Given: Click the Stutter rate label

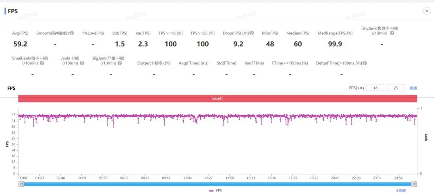Looking at the screenshot, I should coord(154,63).
